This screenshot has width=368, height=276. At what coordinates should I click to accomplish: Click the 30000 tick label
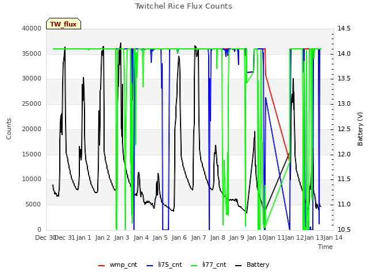click(x=32, y=79)
